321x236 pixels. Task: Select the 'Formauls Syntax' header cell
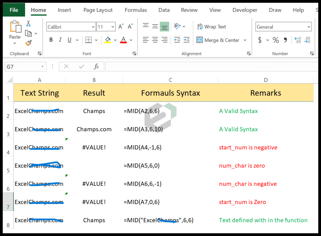(x=170, y=93)
